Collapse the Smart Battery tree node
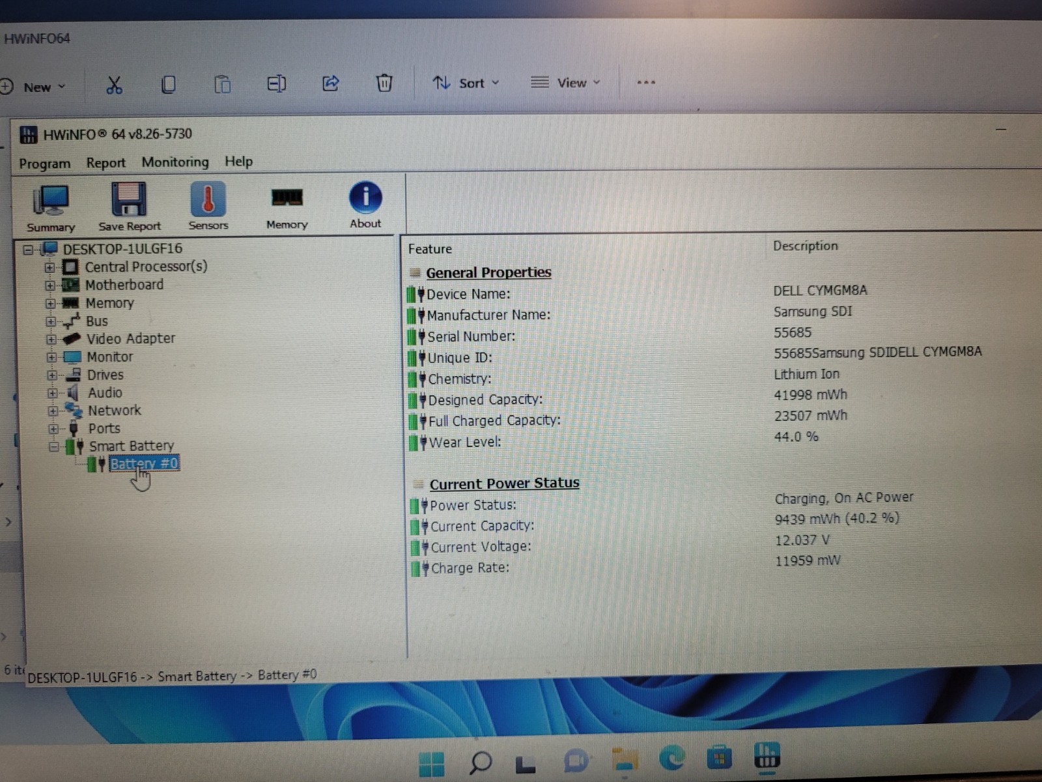Viewport: 1042px width, 782px height. click(x=54, y=447)
